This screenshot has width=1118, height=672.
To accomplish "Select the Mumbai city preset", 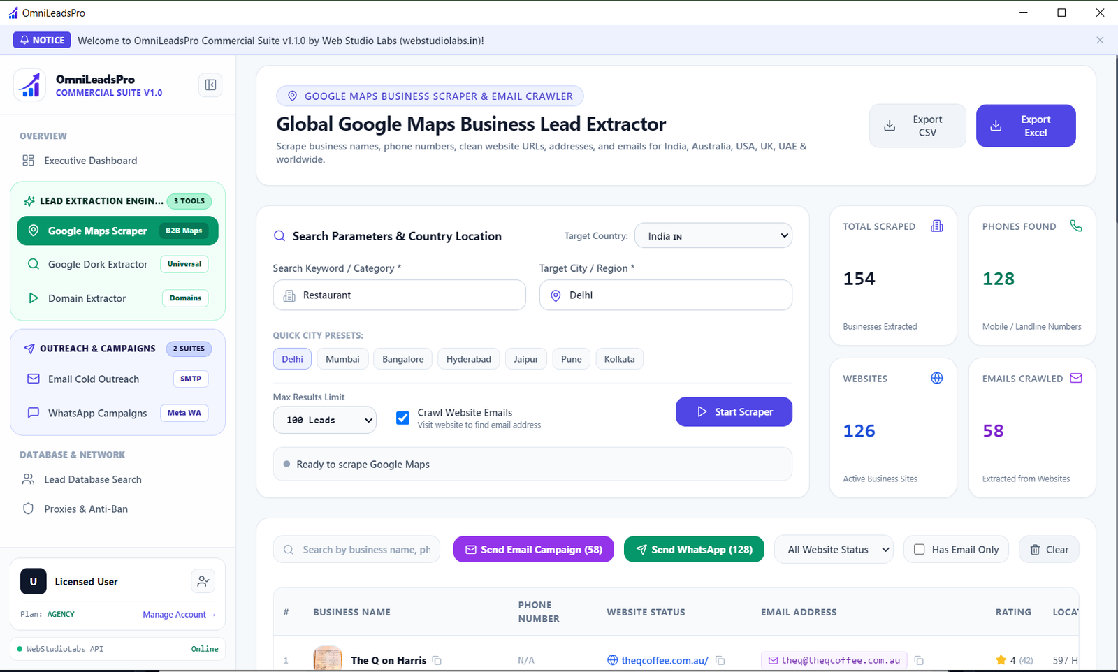I will pyautogui.click(x=342, y=359).
